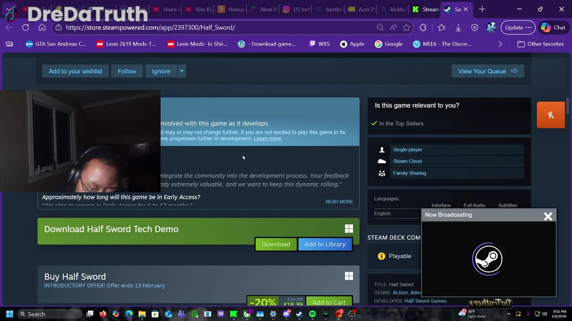This screenshot has width=572, height=321.
Task: Open Spotify from the taskbar
Action: (312, 314)
